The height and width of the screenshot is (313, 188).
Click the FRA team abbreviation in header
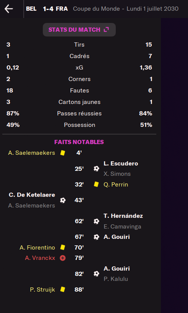[62, 9]
